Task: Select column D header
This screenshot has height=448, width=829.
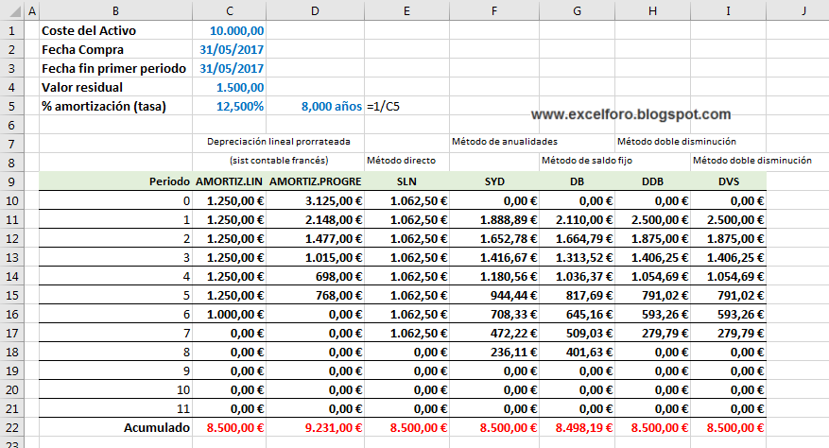Action: coord(315,10)
